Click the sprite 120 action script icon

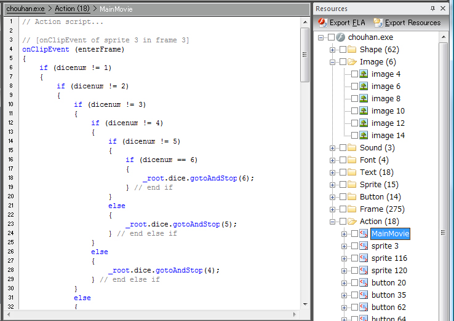(364, 271)
